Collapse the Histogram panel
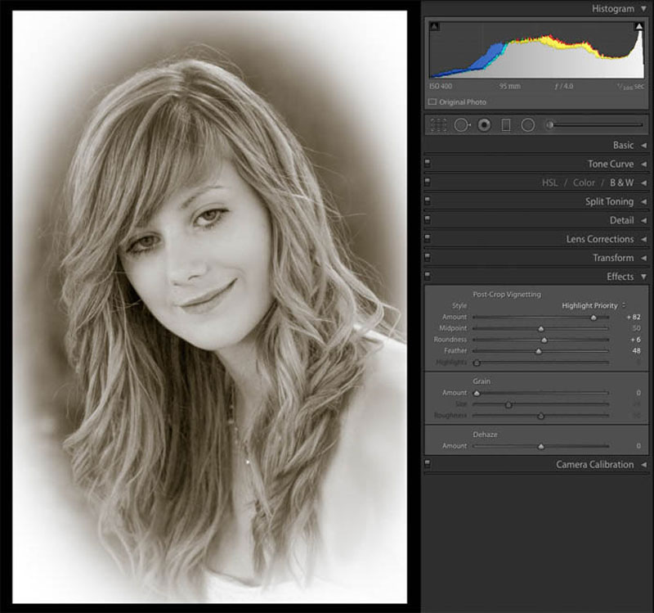The width and height of the screenshot is (654, 613). [619, 9]
